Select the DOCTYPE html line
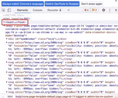This screenshot has width=118, height=98. coord(13,15)
